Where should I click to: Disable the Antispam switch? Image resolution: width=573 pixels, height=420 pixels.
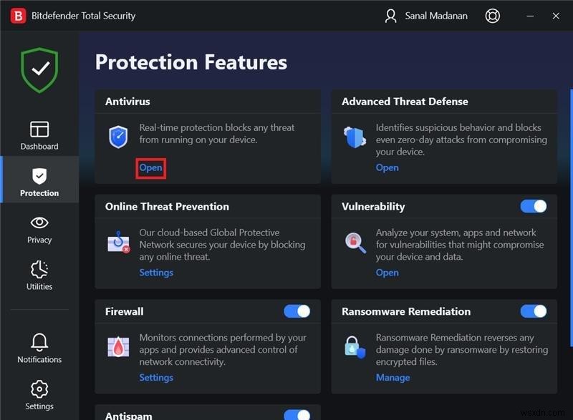[297, 414]
